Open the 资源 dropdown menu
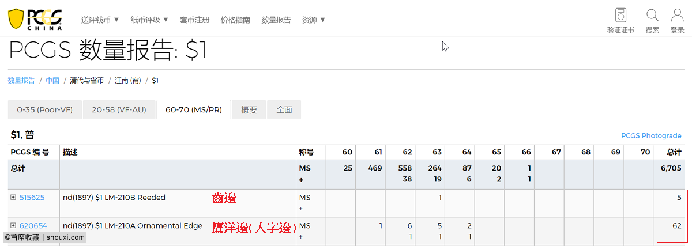This screenshot has width=692, height=246. point(314,20)
